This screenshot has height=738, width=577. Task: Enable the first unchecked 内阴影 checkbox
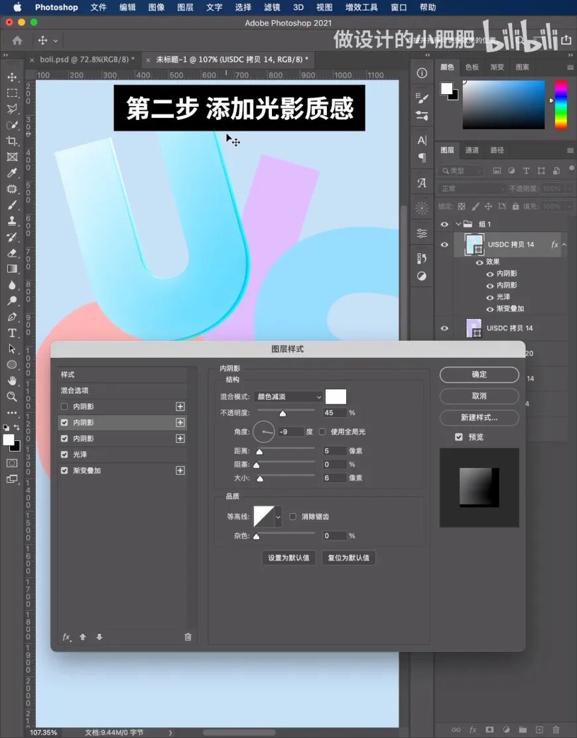(64, 406)
